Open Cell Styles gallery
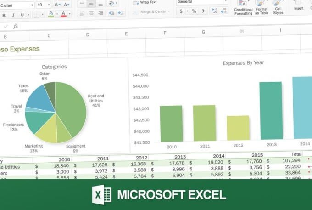Screen dimensions: 312x210 [278, 7]
